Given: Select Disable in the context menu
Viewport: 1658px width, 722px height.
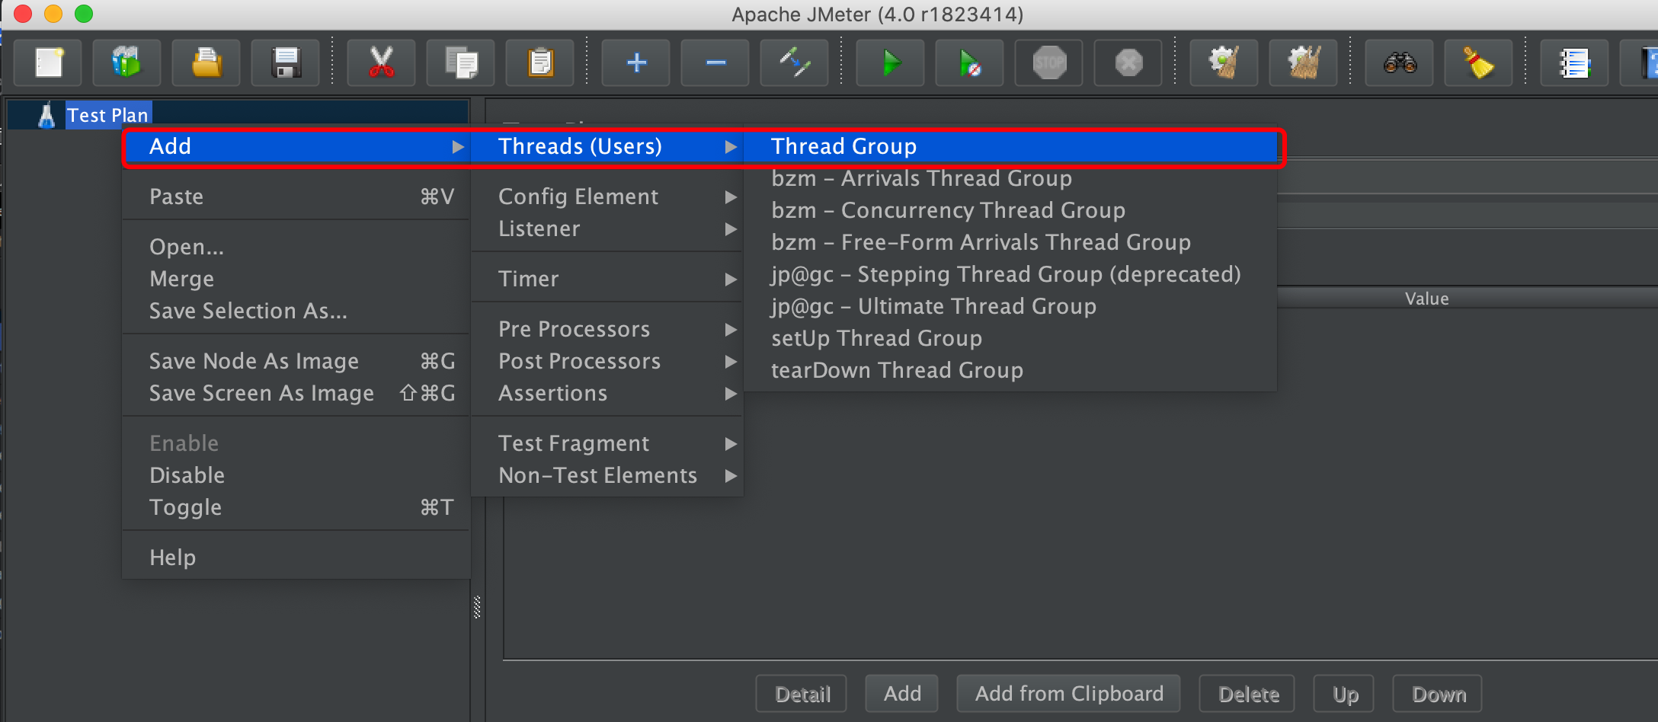Looking at the screenshot, I should point(187,475).
